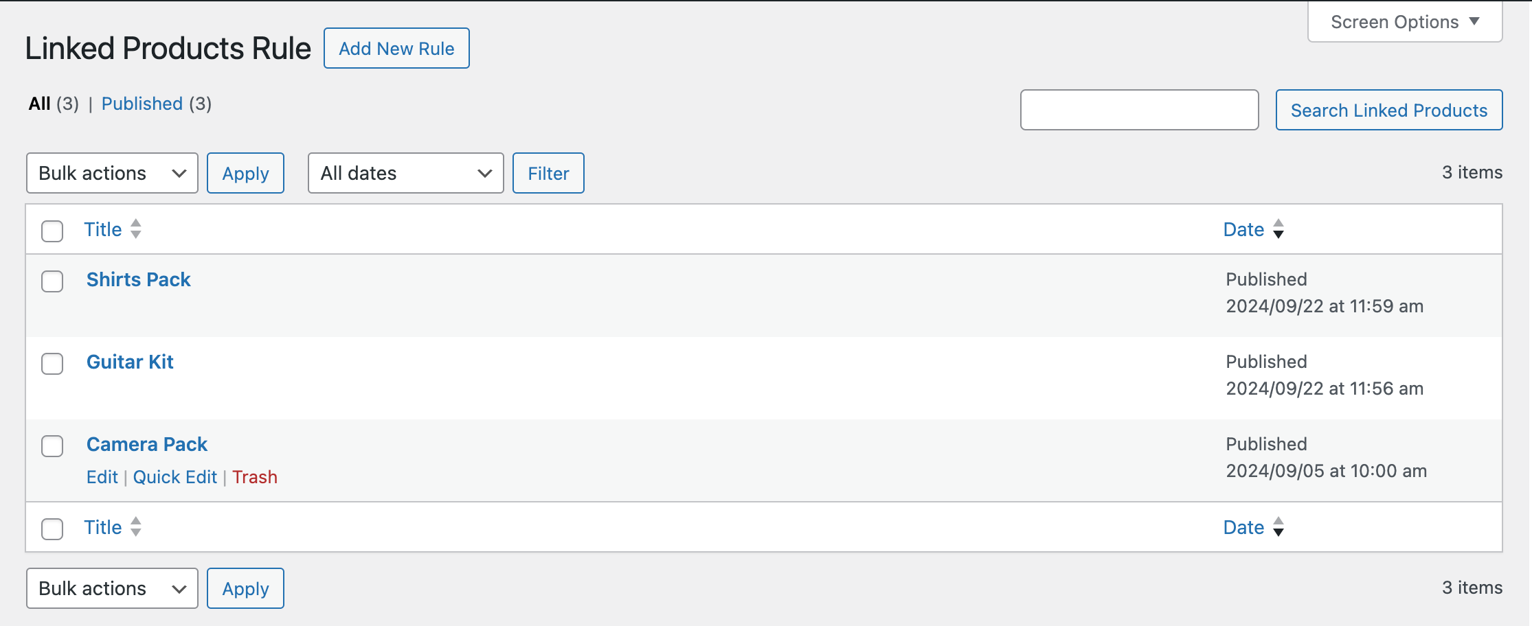
Task: Open the bottom Bulk actions dropdown
Action: (111, 588)
